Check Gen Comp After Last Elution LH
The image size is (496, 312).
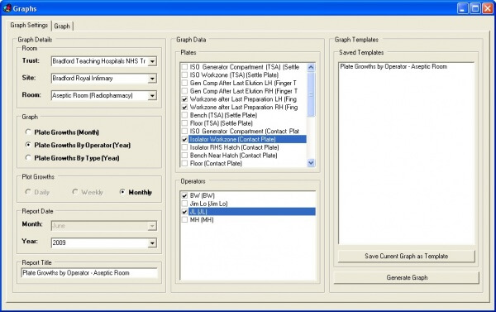(x=184, y=83)
